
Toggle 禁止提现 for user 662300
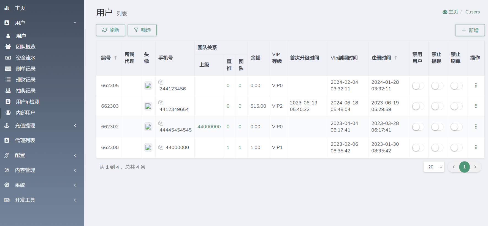pyautogui.click(x=437, y=148)
